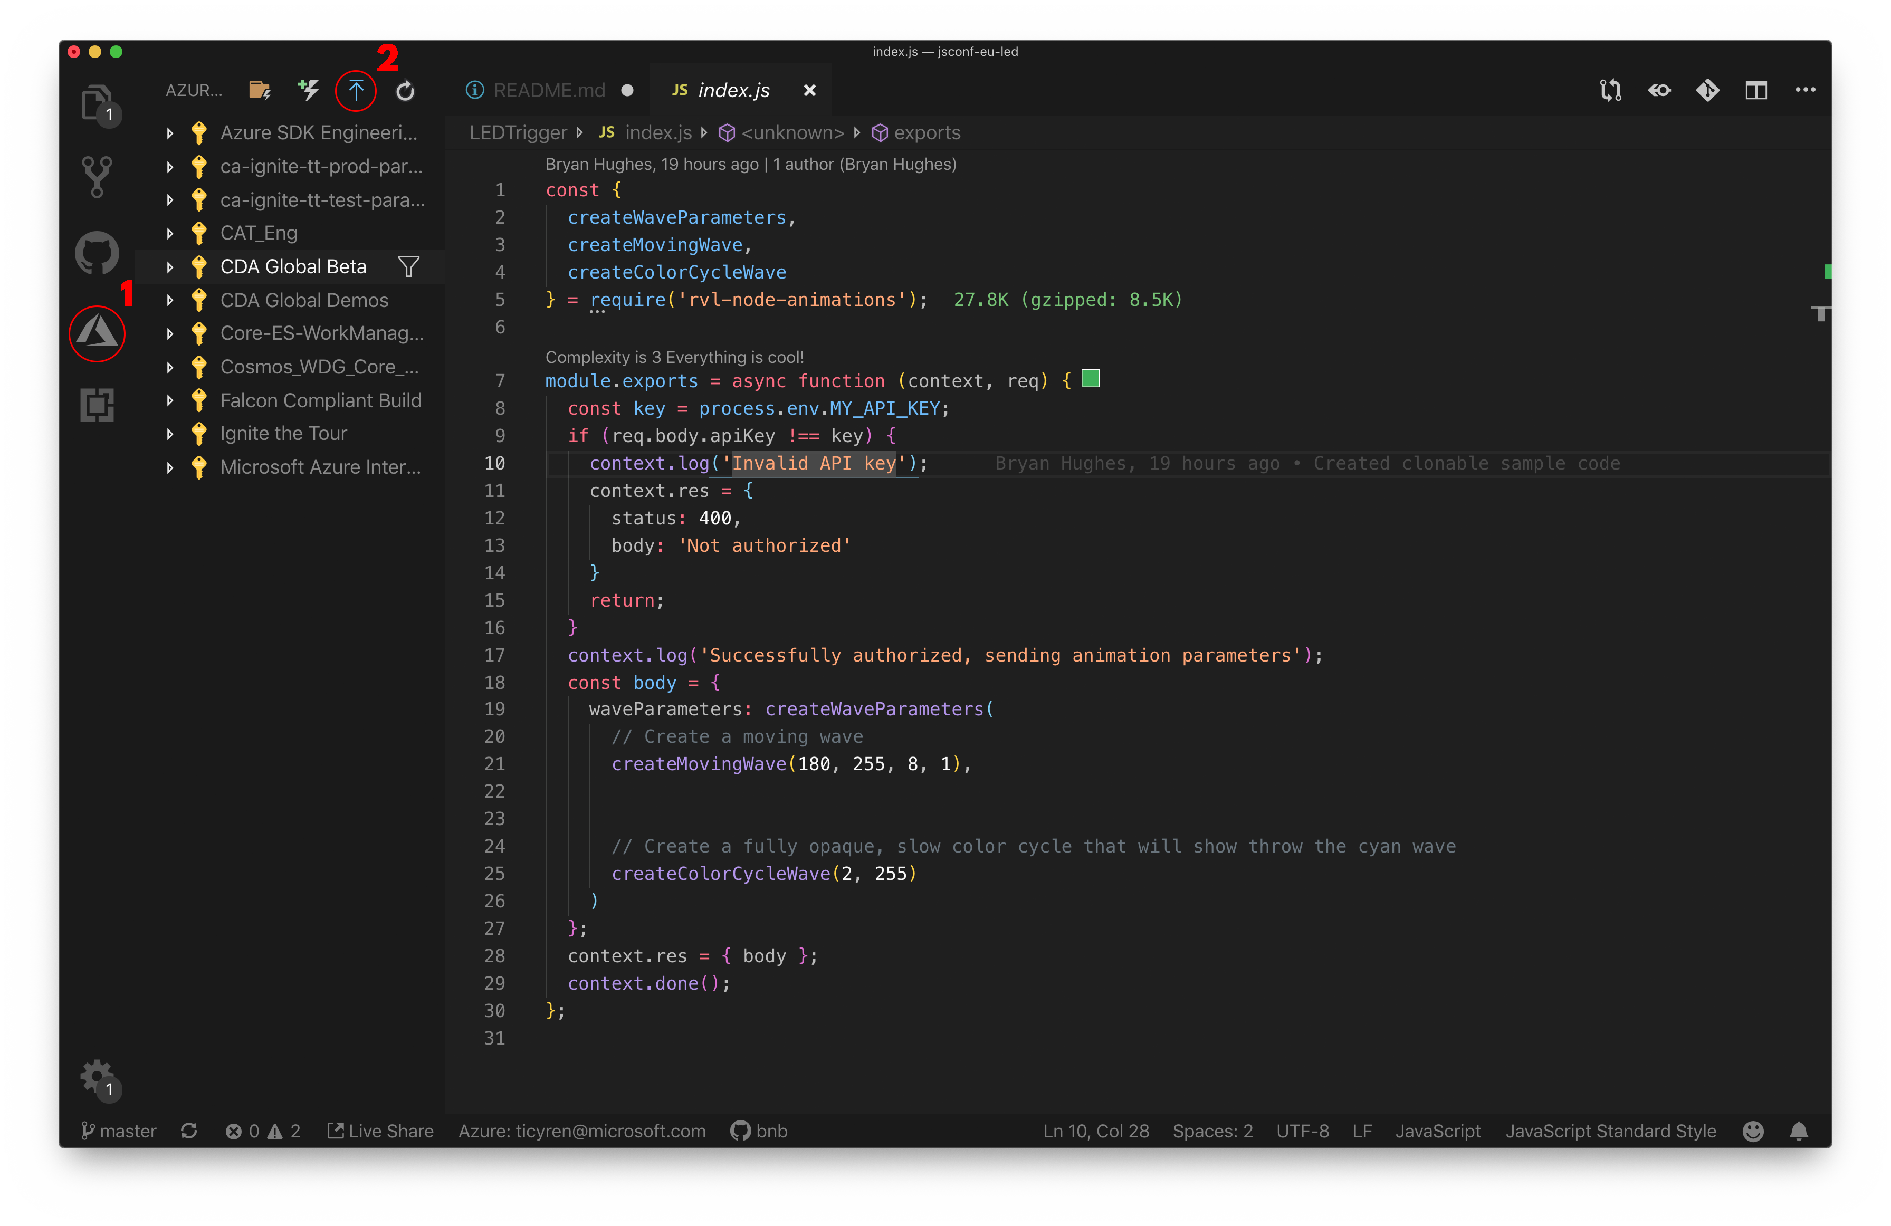Click the green color swatch on line 7
The image size is (1891, 1226).
pyautogui.click(x=1091, y=379)
